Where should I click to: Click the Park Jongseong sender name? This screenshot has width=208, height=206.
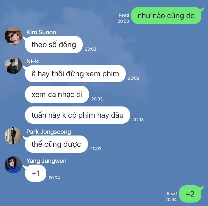point(49,132)
